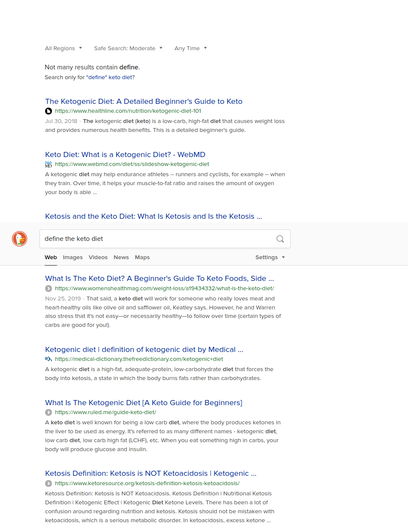Open 'The Ketogenic Diet: A Detailed Beginner's Guide' result
Screen dimensions: 408x529
144,101
